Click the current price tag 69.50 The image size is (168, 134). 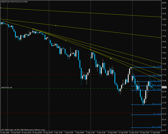(164, 87)
